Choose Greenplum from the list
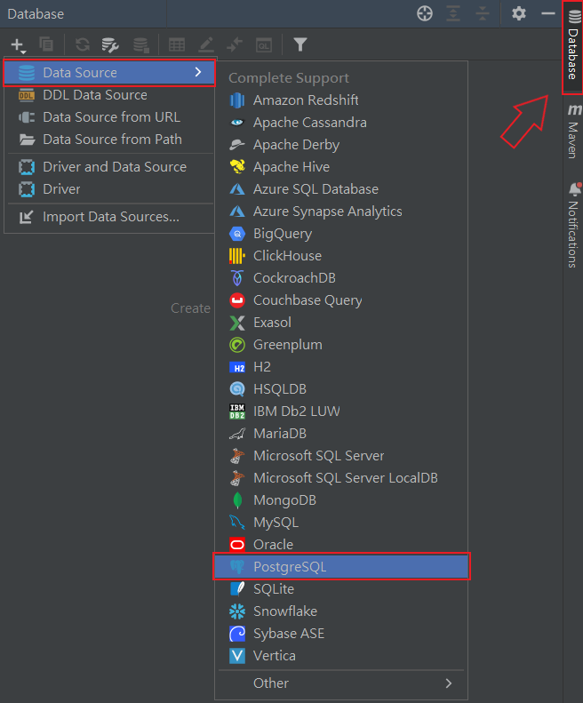This screenshot has height=703, width=583. [341, 344]
